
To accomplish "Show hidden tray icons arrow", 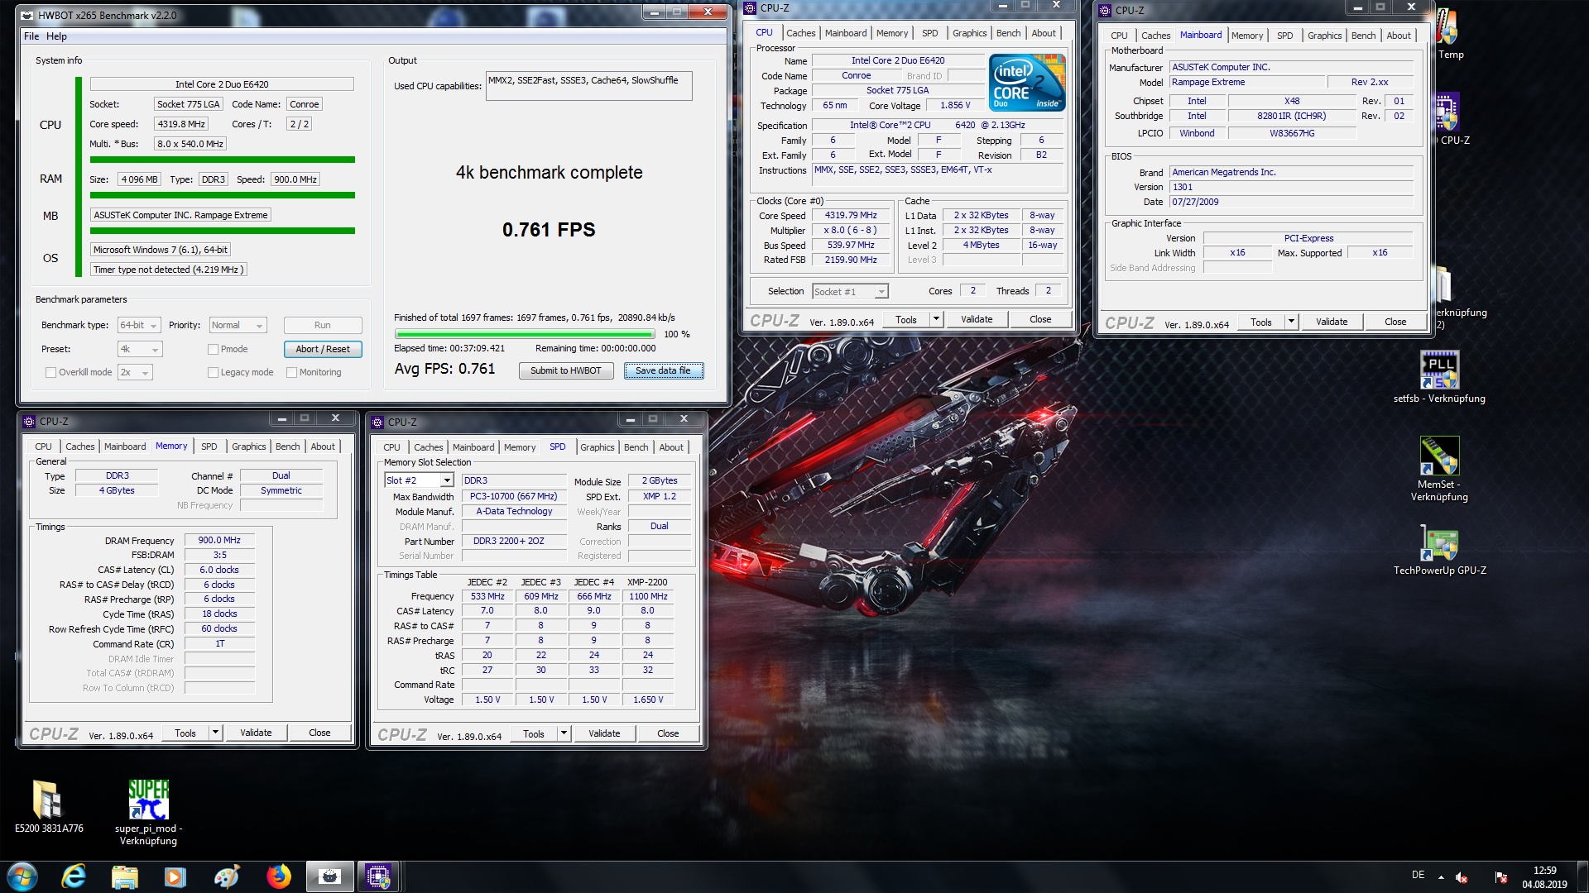I will (x=1441, y=877).
